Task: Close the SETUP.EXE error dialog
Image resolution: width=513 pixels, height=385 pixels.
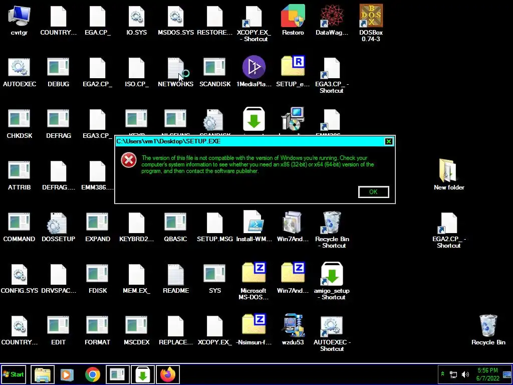Action: (x=388, y=141)
